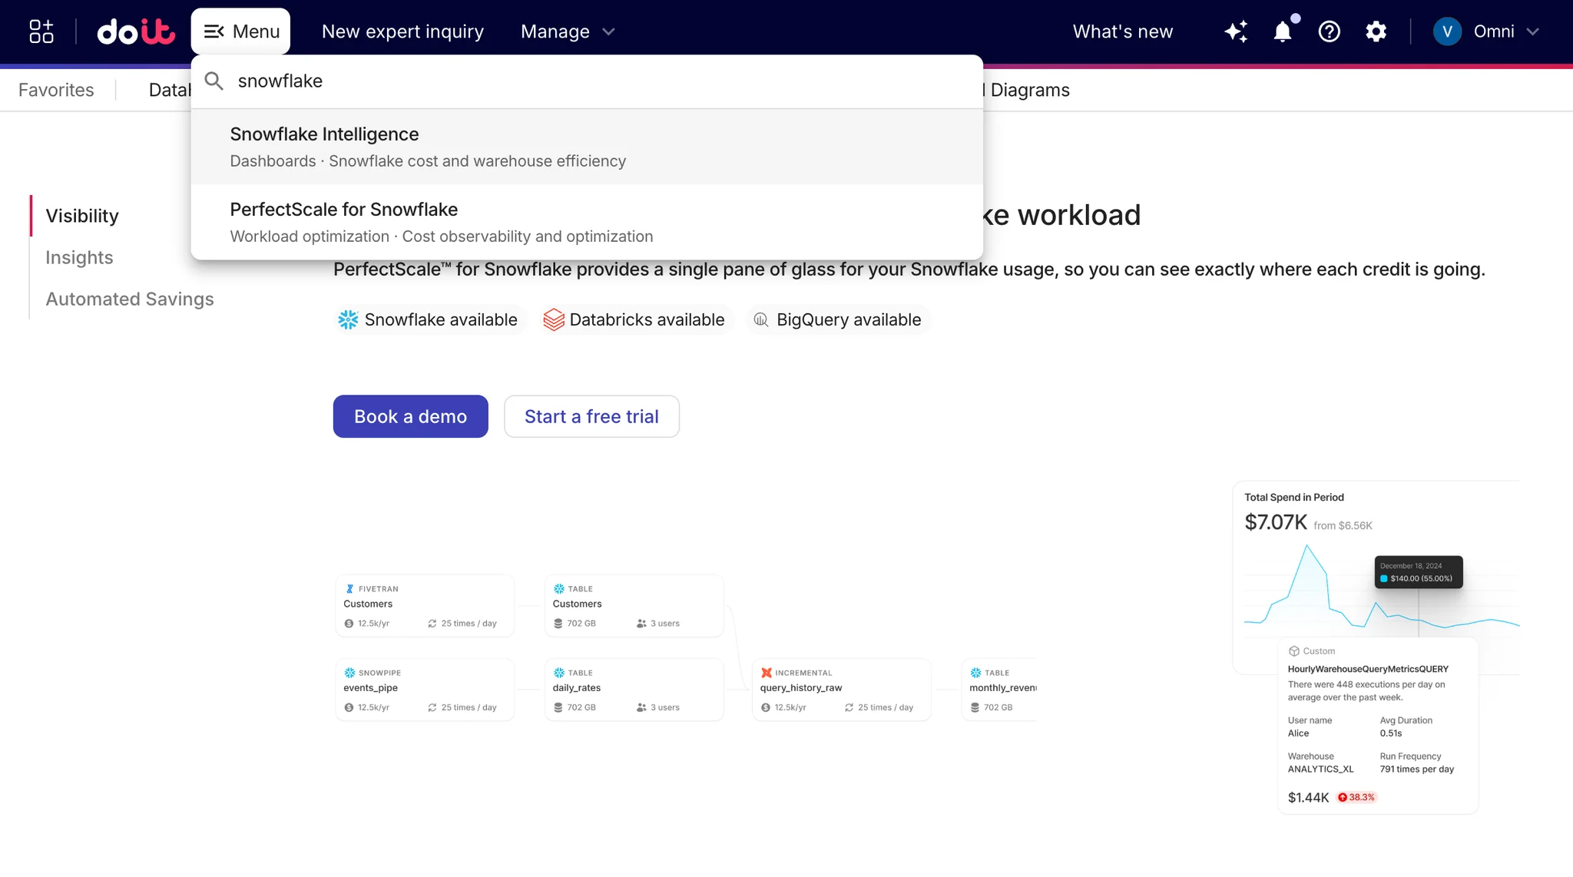Image resolution: width=1573 pixels, height=877 pixels.
Task: Click the red 38.3% increase badge
Action: point(1356,797)
